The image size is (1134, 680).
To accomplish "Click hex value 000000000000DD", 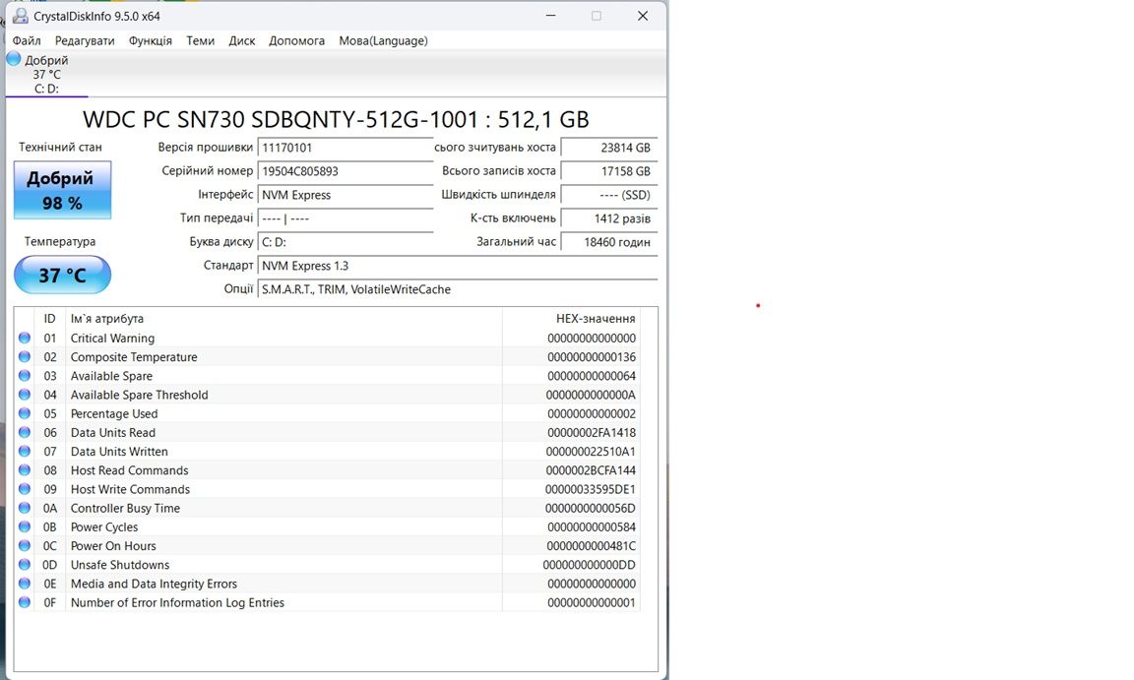I will pyautogui.click(x=590, y=565).
